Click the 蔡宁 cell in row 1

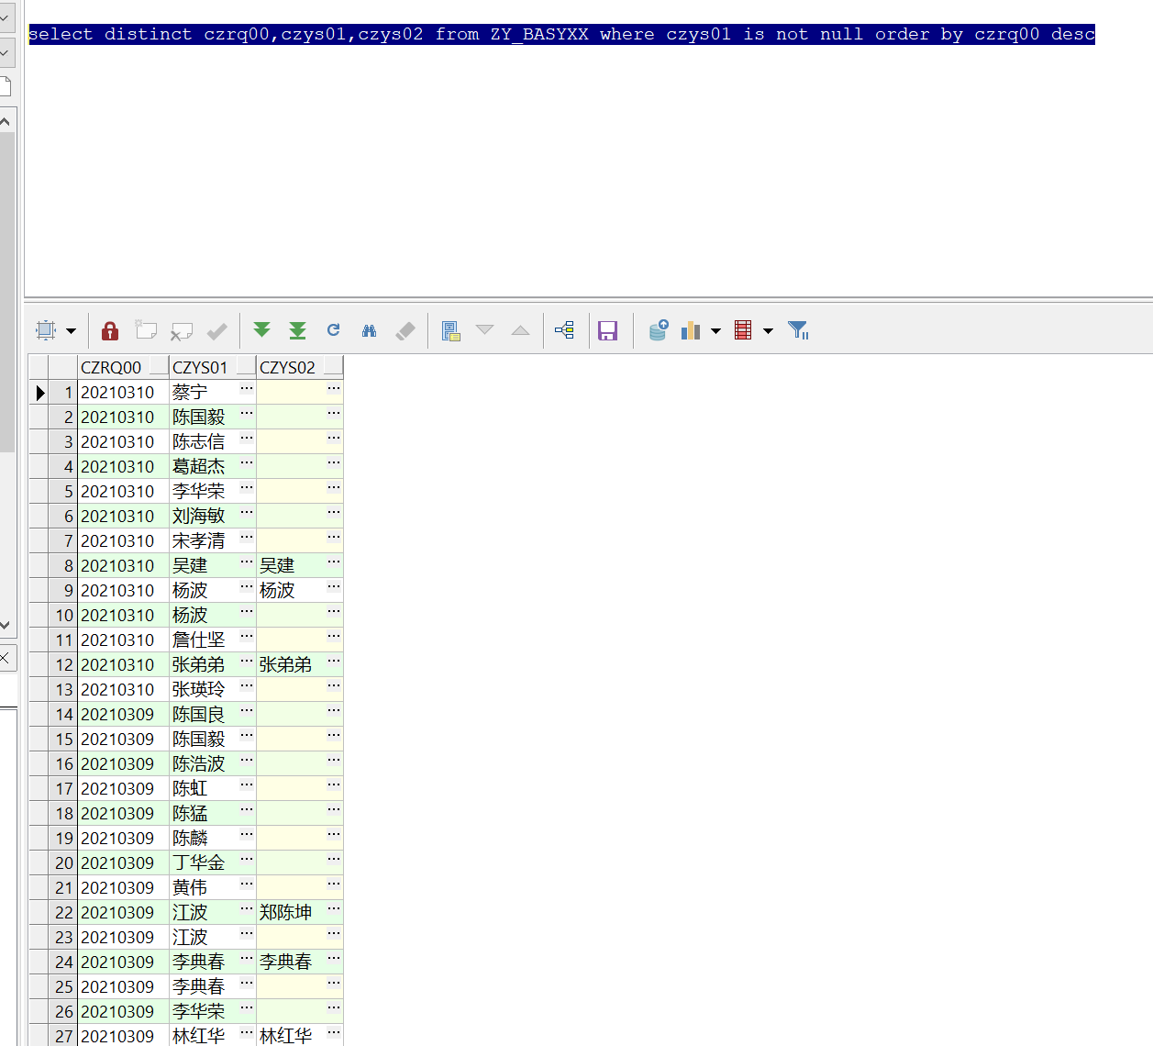point(212,393)
